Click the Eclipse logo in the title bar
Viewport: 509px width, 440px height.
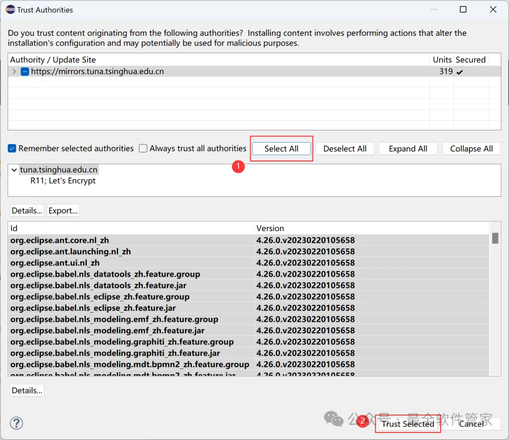coord(10,9)
